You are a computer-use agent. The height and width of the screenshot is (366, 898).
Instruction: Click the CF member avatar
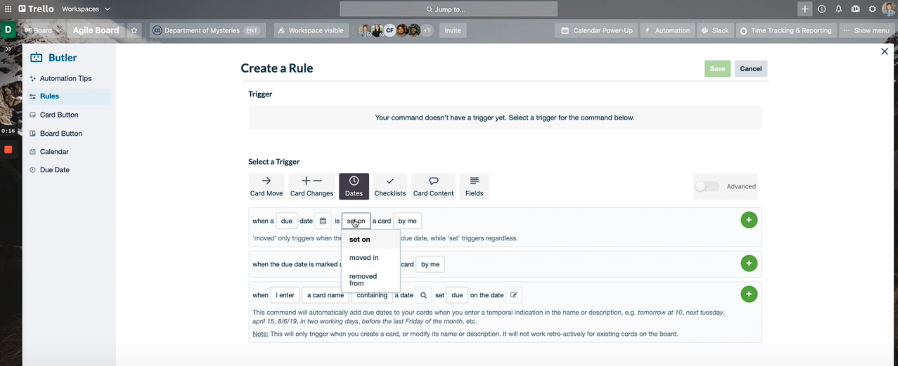[389, 30]
